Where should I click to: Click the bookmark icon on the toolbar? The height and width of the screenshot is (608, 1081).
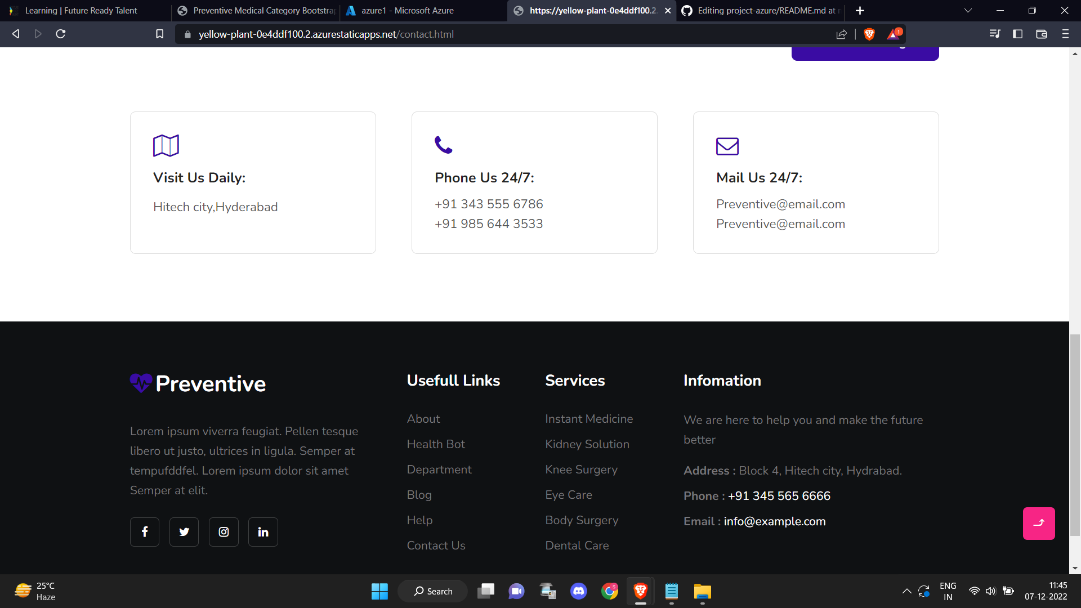pos(159,34)
